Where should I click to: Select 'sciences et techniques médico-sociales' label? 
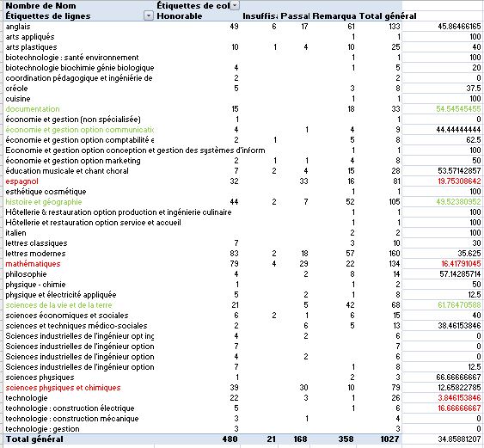[x=77, y=326]
